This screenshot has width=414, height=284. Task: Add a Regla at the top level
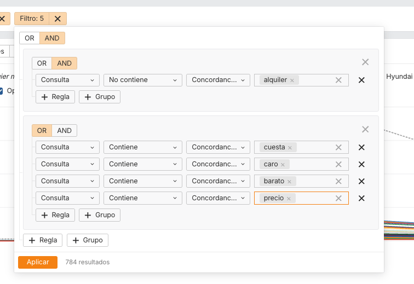click(x=43, y=240)
